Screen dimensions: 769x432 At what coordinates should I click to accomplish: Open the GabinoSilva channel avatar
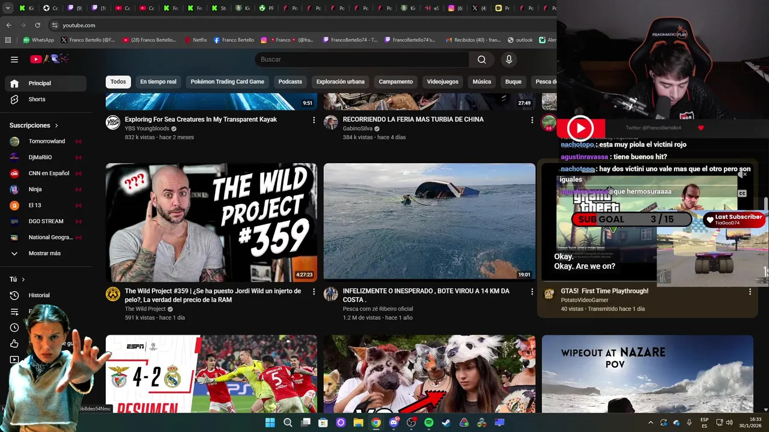click(x=331, y=123)
